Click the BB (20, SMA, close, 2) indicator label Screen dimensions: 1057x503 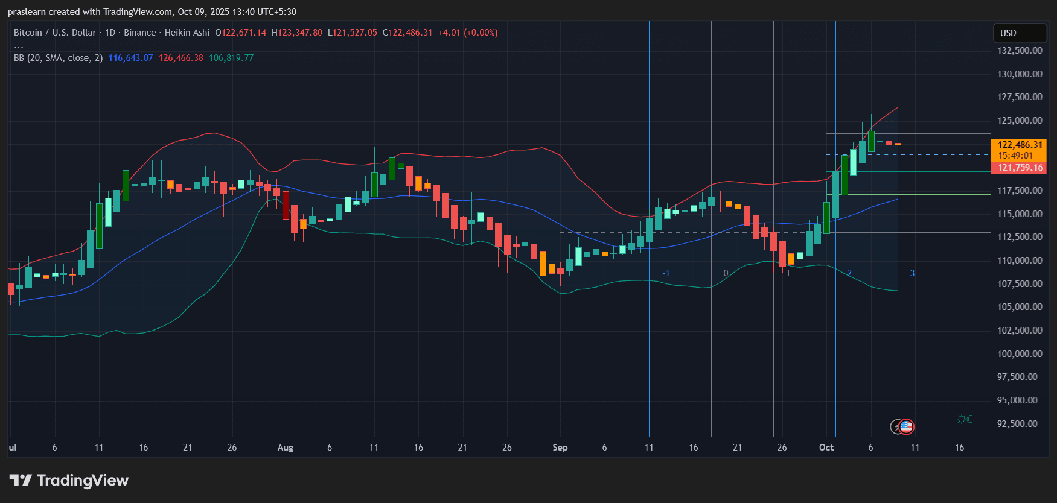[58, 58]
